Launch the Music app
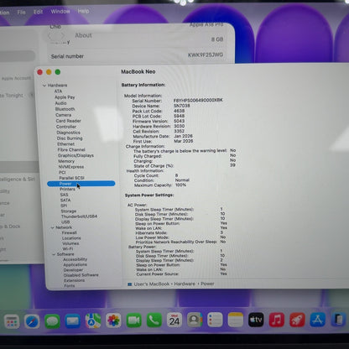 277,320
